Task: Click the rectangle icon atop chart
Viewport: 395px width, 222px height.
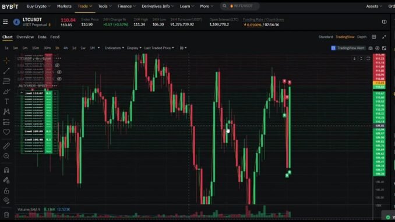Action: point(368,58)
